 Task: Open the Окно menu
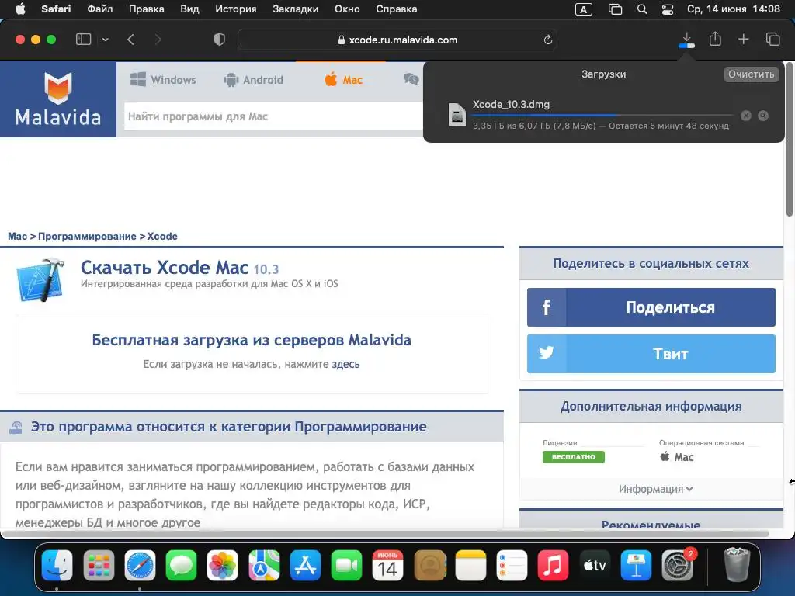(347, 9)
